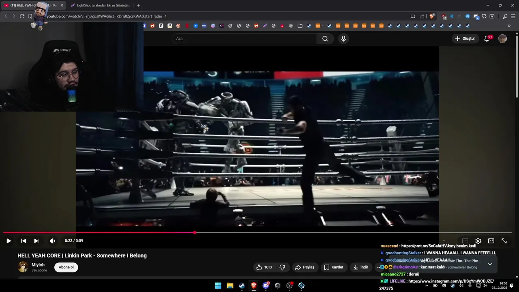Open the Oluştur create menu
The width and height of the screenshot is (519, 292).
point(465,39)
